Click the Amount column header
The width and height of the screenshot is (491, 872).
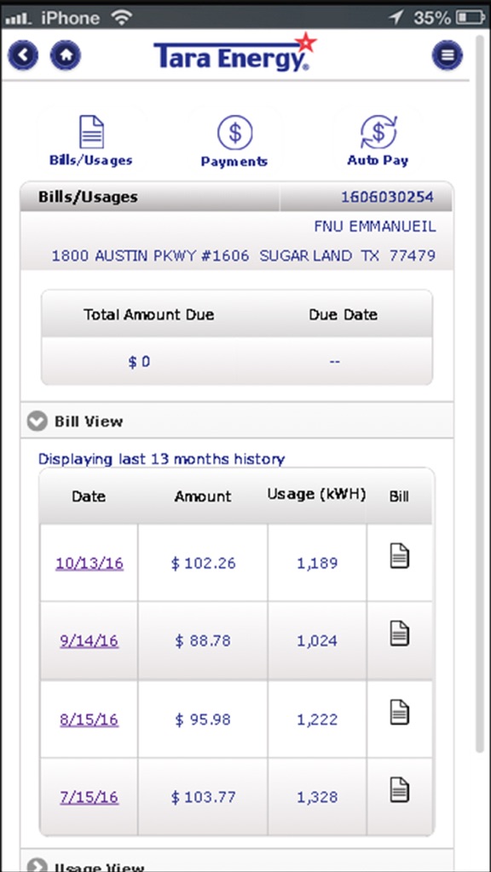pos(203,496)
